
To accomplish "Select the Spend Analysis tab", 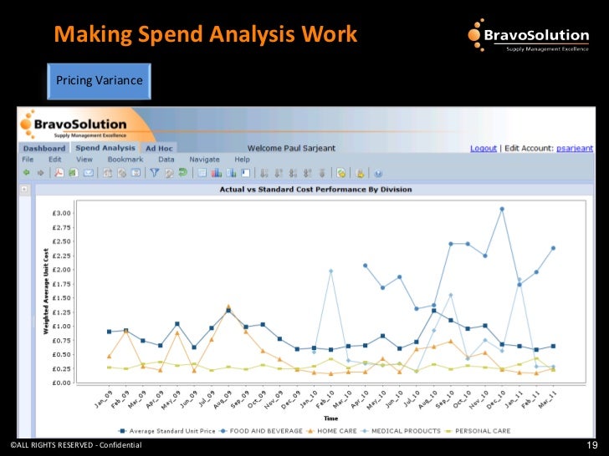I will (105, 148).
